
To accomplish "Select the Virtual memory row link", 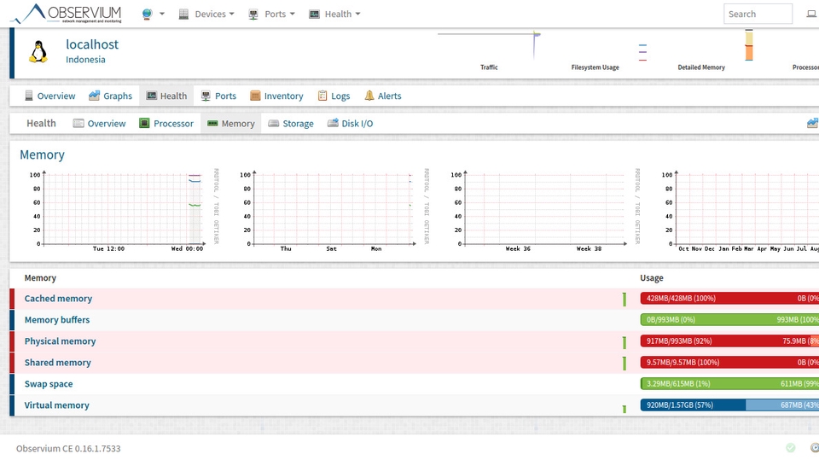I will (x=56, y=405).
